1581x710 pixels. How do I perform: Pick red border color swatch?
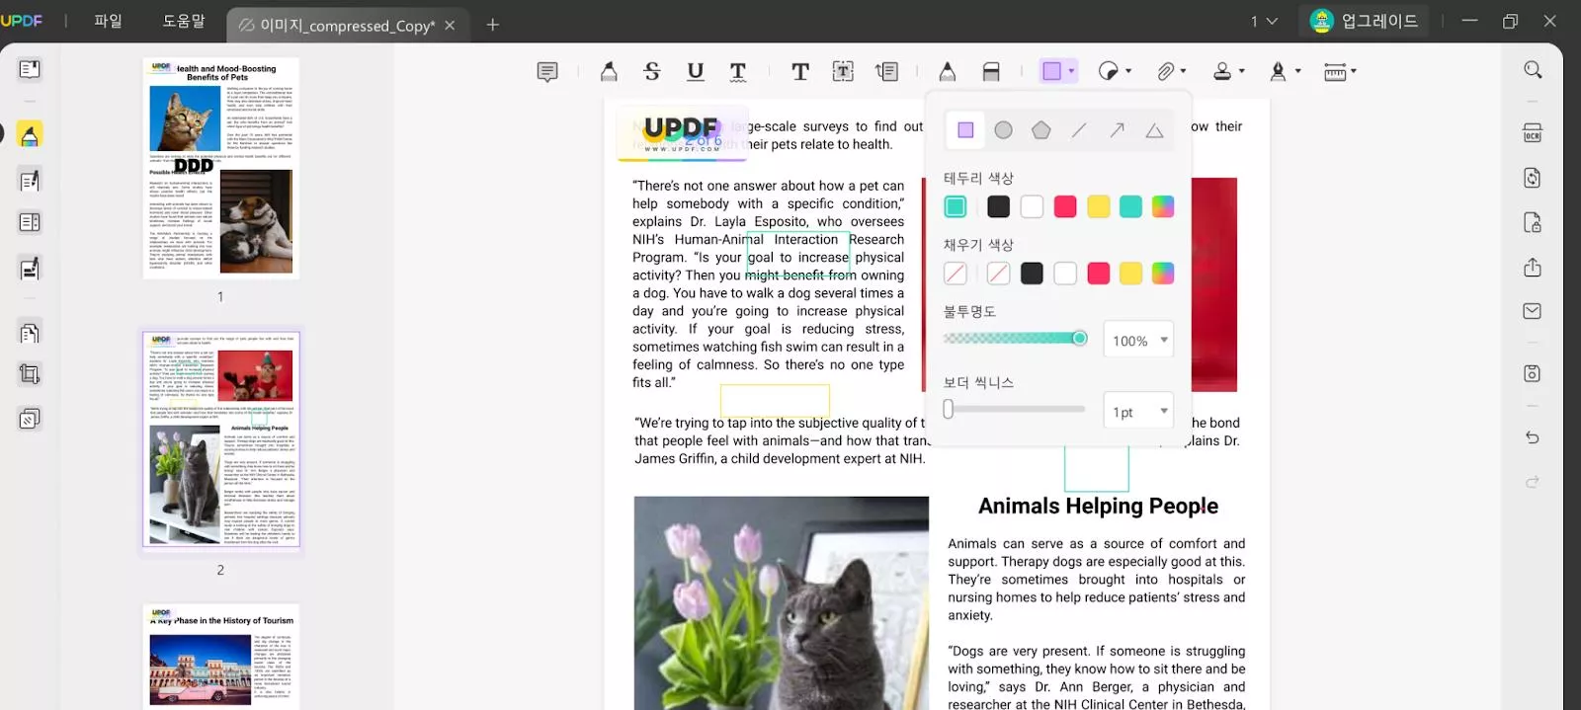click(1065, 206)
